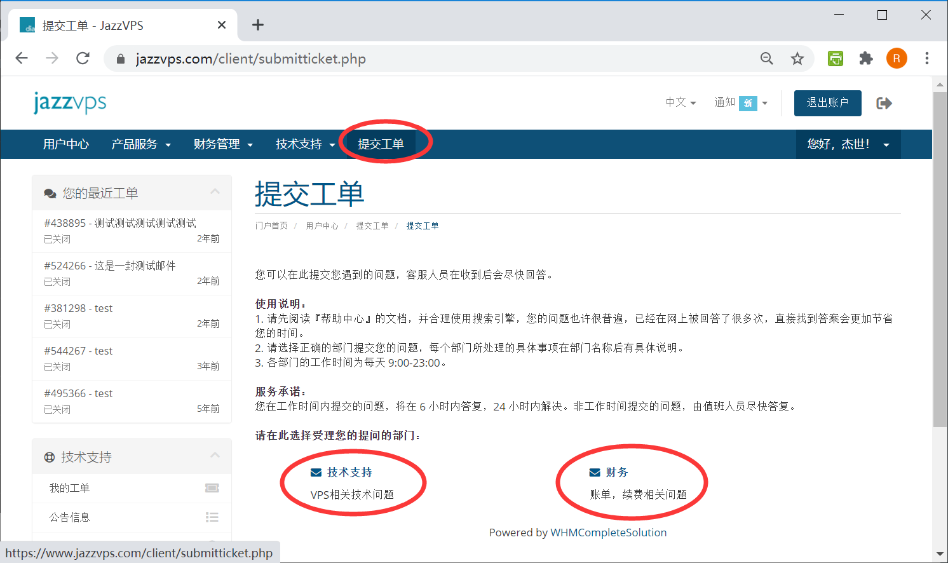Reload the page with the refresh icon
Screen dimensions: 948x563
(x=83, y=58)
